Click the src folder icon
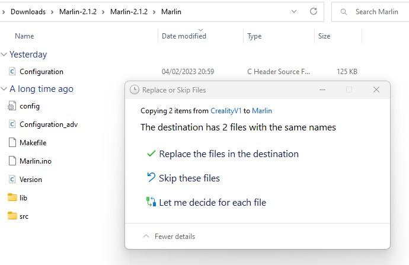Image resolution: width=409 pixels, height=265 pixels. click(12, 216)
